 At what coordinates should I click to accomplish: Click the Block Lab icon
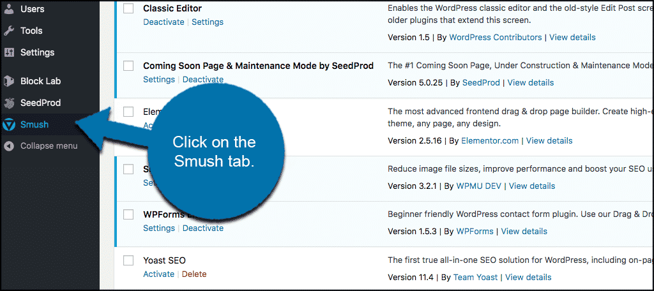(9, 81)
